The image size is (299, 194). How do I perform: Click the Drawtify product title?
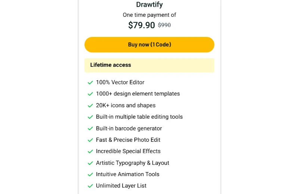pos(149,4)
